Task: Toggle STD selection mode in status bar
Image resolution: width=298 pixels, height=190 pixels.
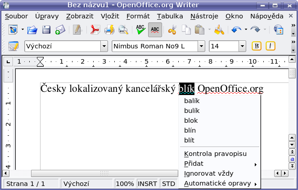Action: [168, 184]
